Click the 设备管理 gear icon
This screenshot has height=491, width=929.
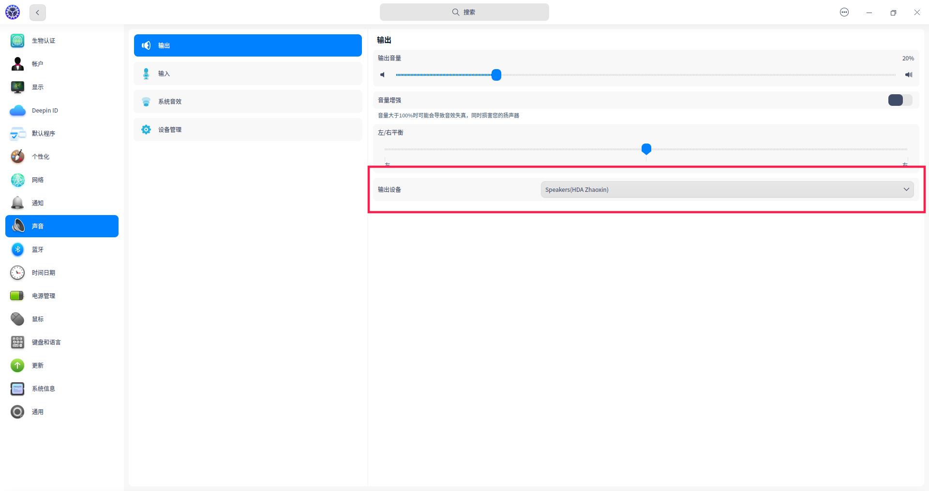[146, 130]
